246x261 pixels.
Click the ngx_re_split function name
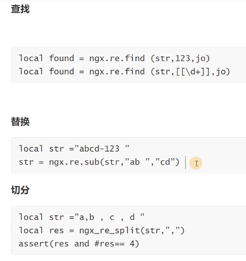pyautogui.click(x=109, y=230)
